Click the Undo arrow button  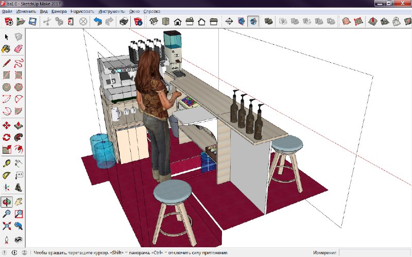tap(98, 22)
